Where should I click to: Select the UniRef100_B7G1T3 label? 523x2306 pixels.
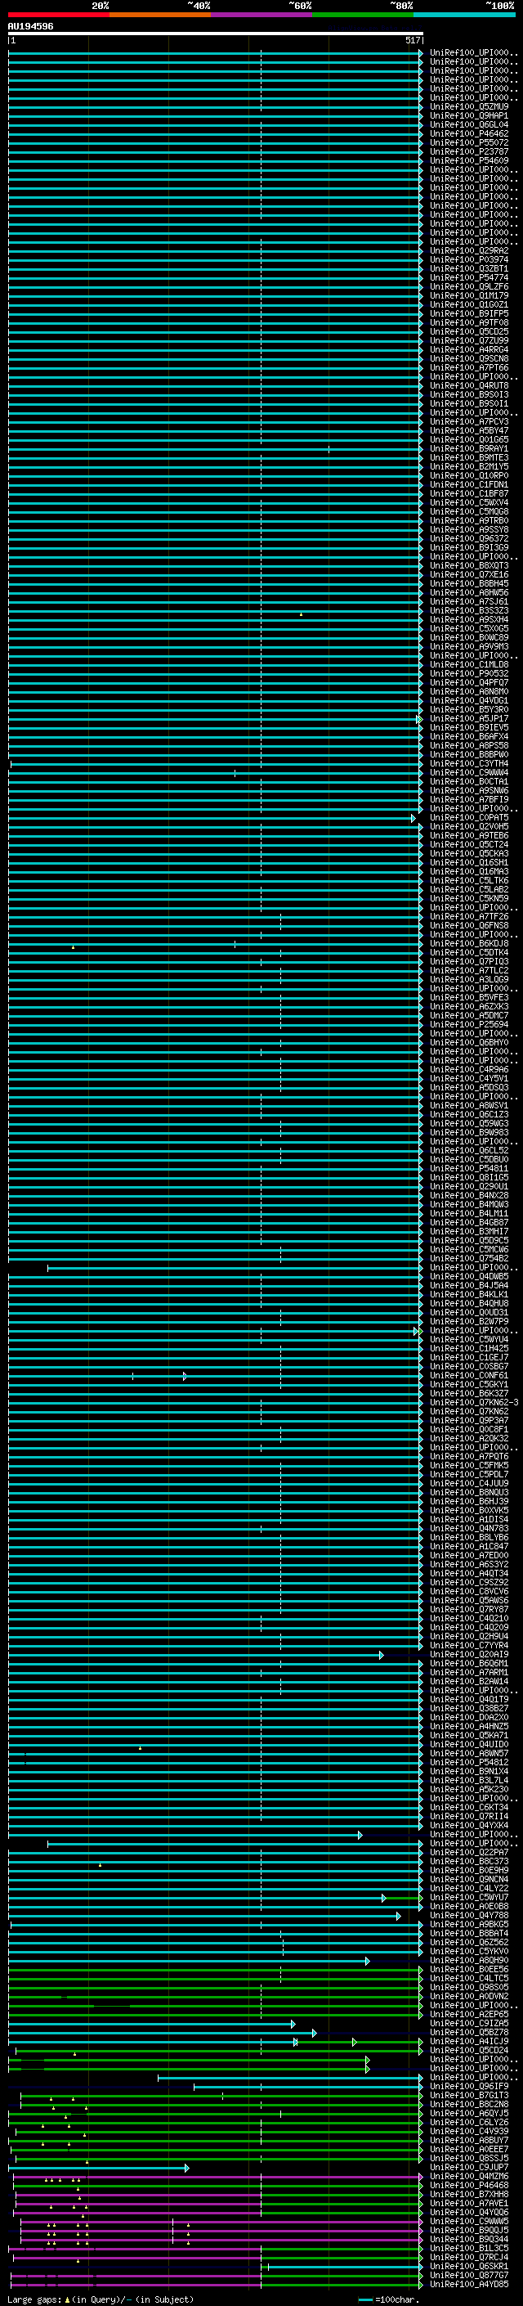[x=469, y=2096]
